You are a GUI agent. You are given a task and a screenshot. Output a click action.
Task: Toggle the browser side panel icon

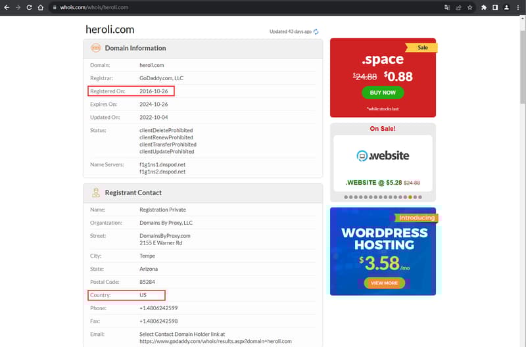495,7
